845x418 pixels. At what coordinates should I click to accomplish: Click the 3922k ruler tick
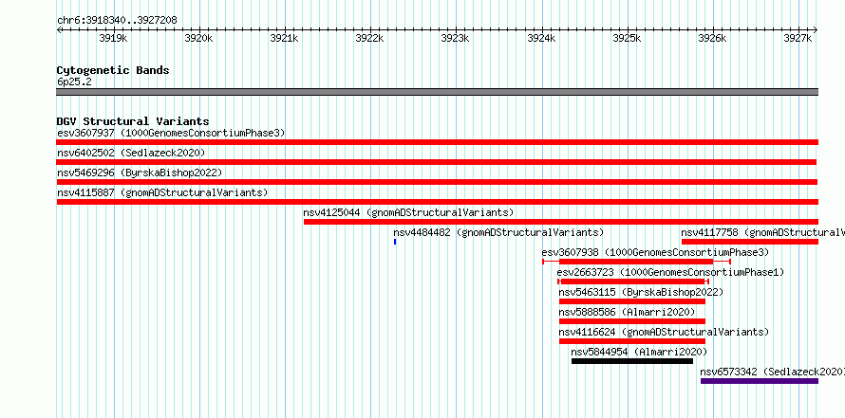tap(370, 38)
